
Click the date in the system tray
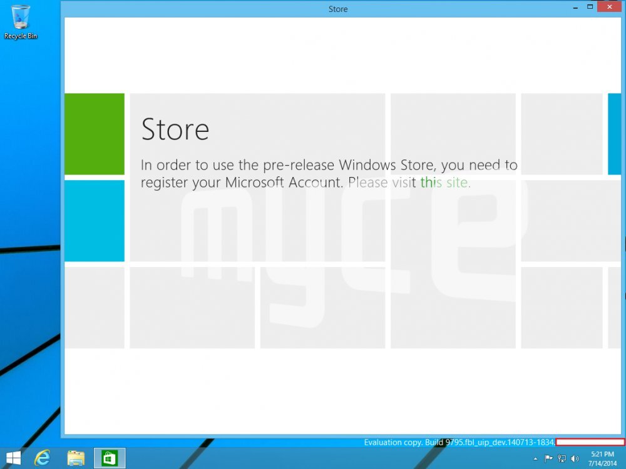(602, 464)
